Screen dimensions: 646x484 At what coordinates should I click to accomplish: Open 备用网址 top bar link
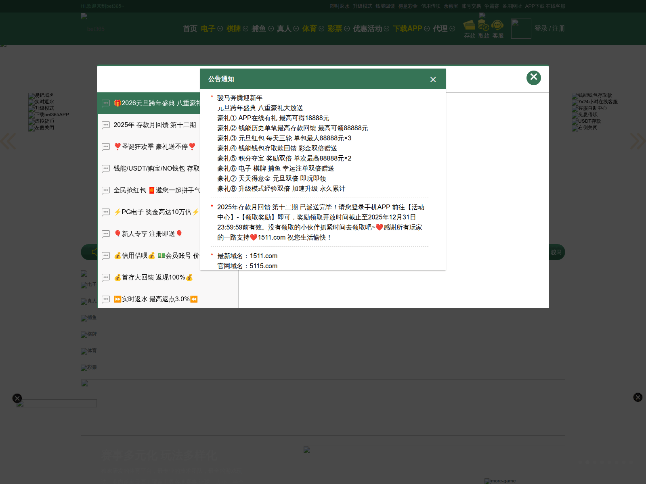[512, 6]
